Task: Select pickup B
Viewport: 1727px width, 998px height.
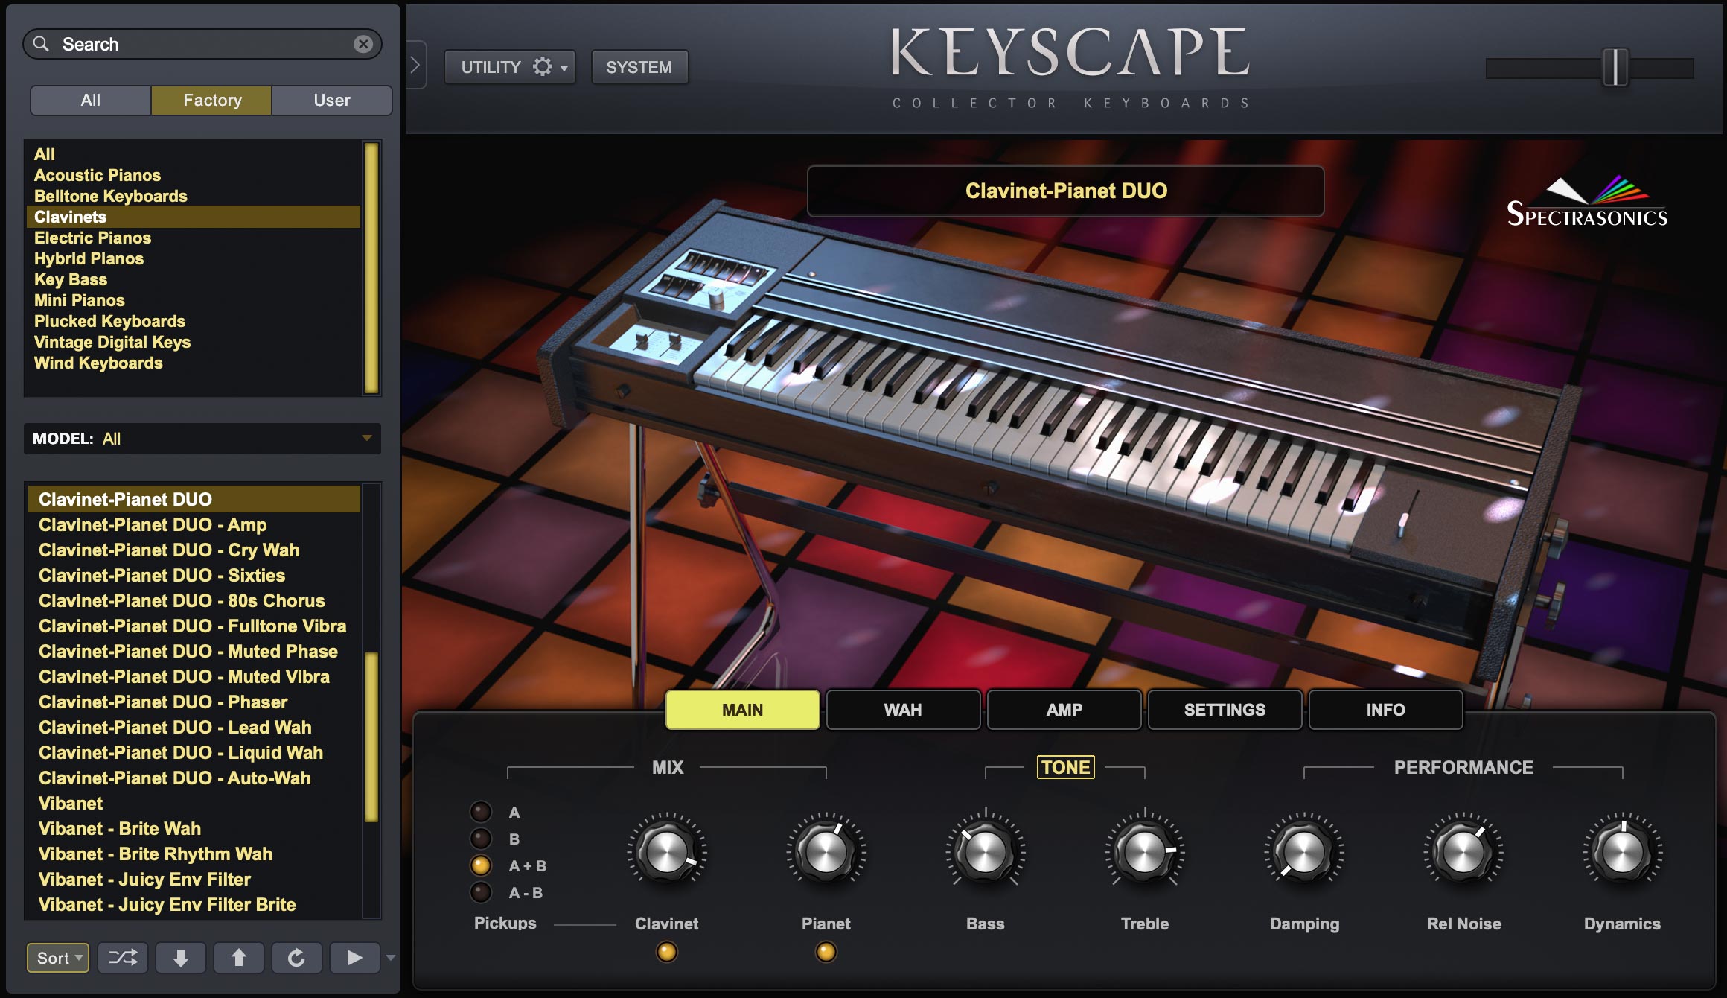Action: (x=481, y=839)
